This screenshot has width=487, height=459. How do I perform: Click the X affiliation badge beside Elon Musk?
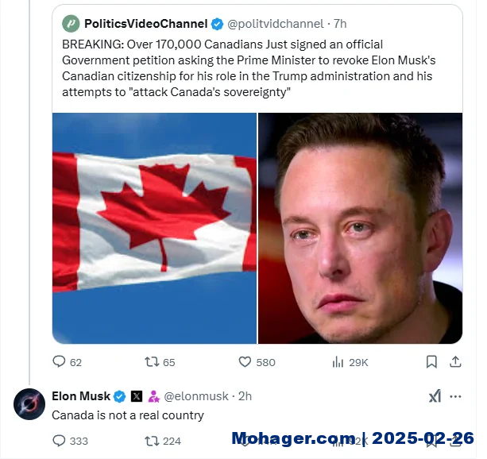(137, 396)
